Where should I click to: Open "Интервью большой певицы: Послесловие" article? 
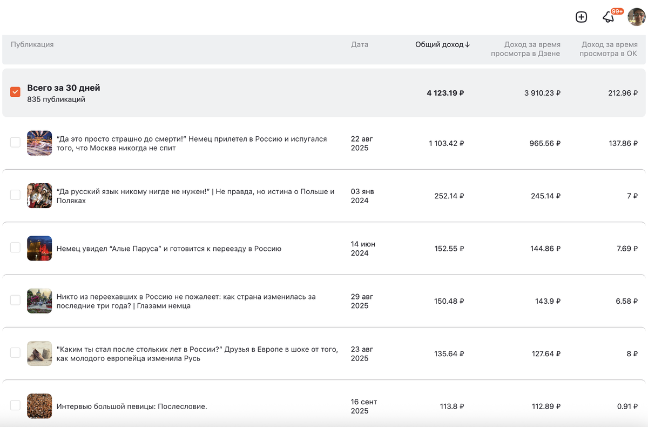(x=132, y=406)
